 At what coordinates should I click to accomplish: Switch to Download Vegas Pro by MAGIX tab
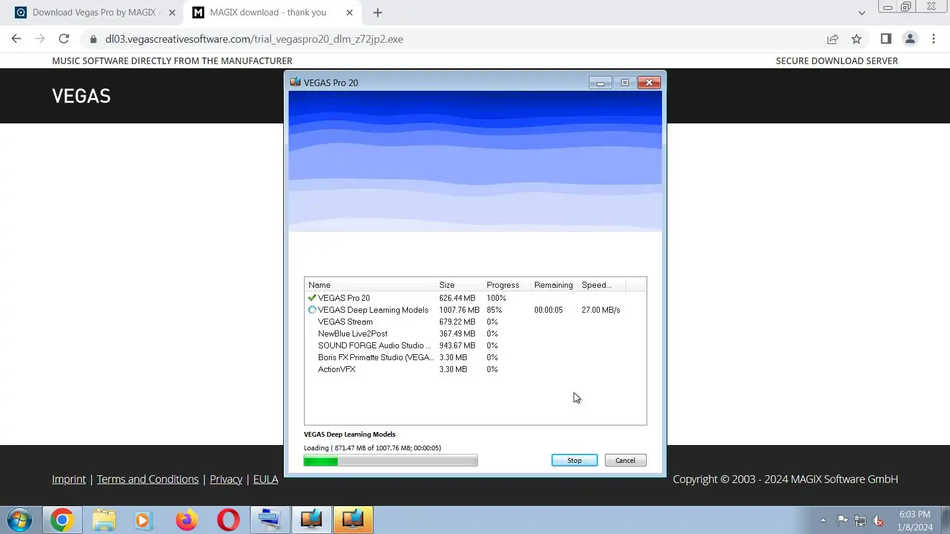[x=95, y=12]
